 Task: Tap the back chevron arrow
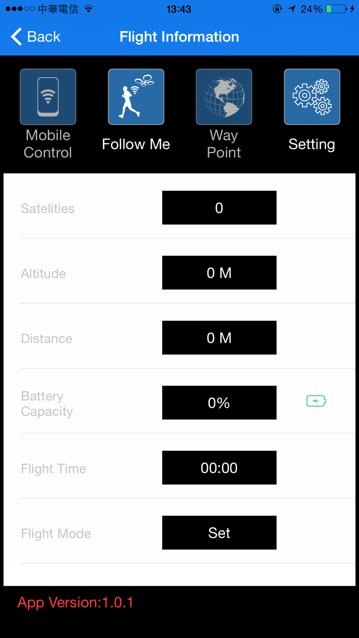(16, 37)
